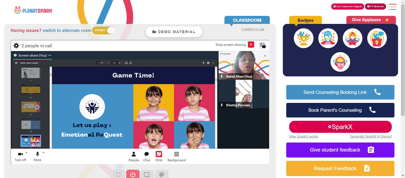Image resolution: width=405 pixels, height=178 pixels.
Task: Mute the microphone
Action: [x=37, y=156]
